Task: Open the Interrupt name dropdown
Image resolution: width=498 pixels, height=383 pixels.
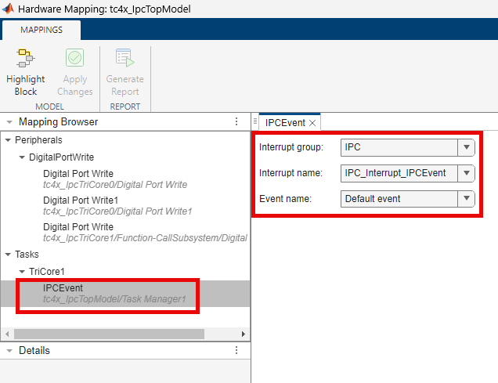Action: tap(466, 173)
